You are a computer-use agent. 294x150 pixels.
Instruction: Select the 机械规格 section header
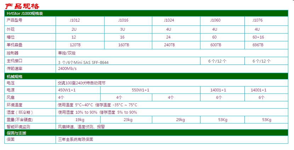15,76
